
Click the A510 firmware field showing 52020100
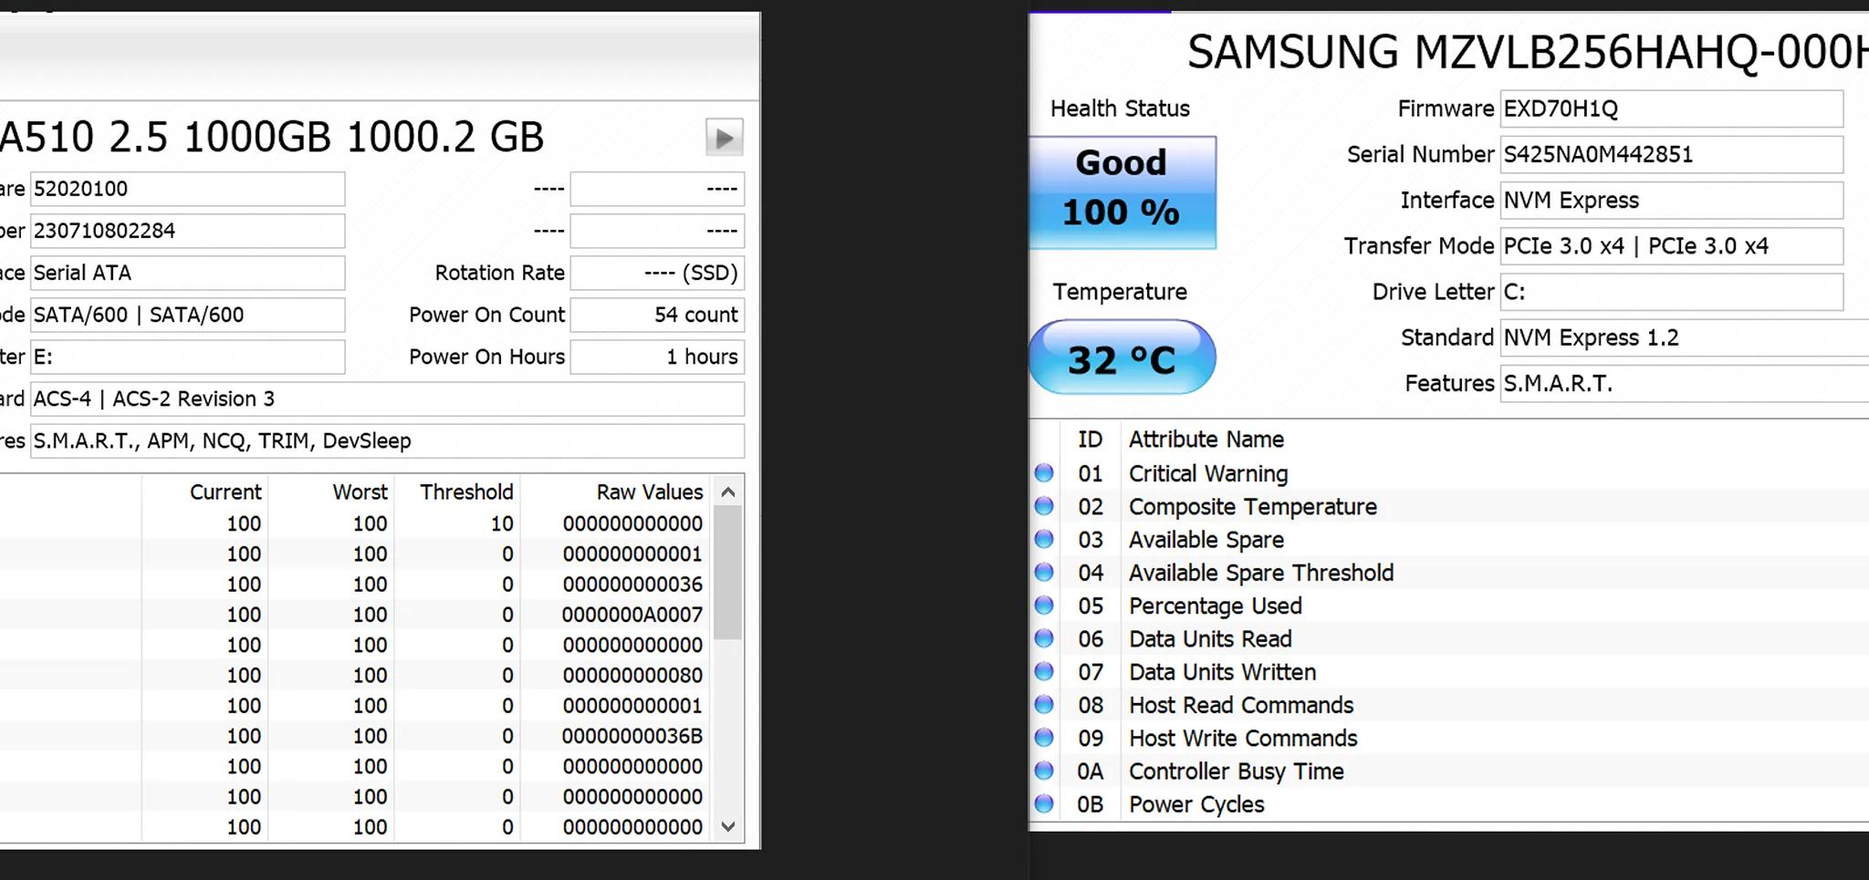(x=187, y=189)
